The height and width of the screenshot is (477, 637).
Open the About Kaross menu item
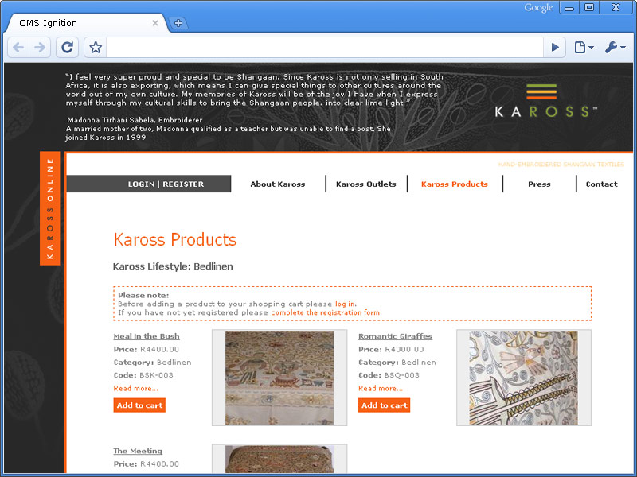[x=277, y=184]
